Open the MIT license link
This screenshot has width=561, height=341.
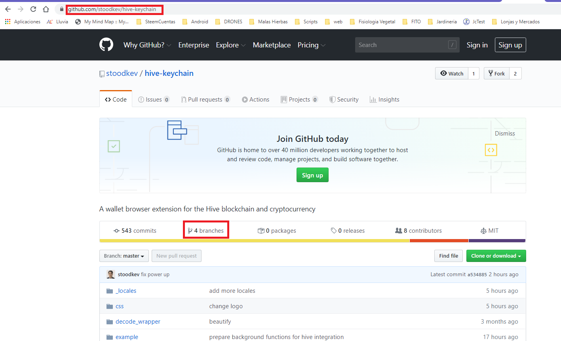pos(489,231)
